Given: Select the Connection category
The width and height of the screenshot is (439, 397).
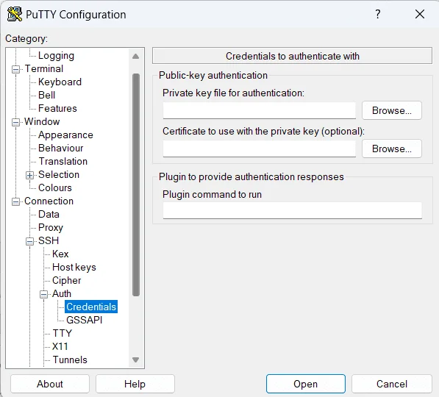Looking at the screenshot, I should [49, 201].
